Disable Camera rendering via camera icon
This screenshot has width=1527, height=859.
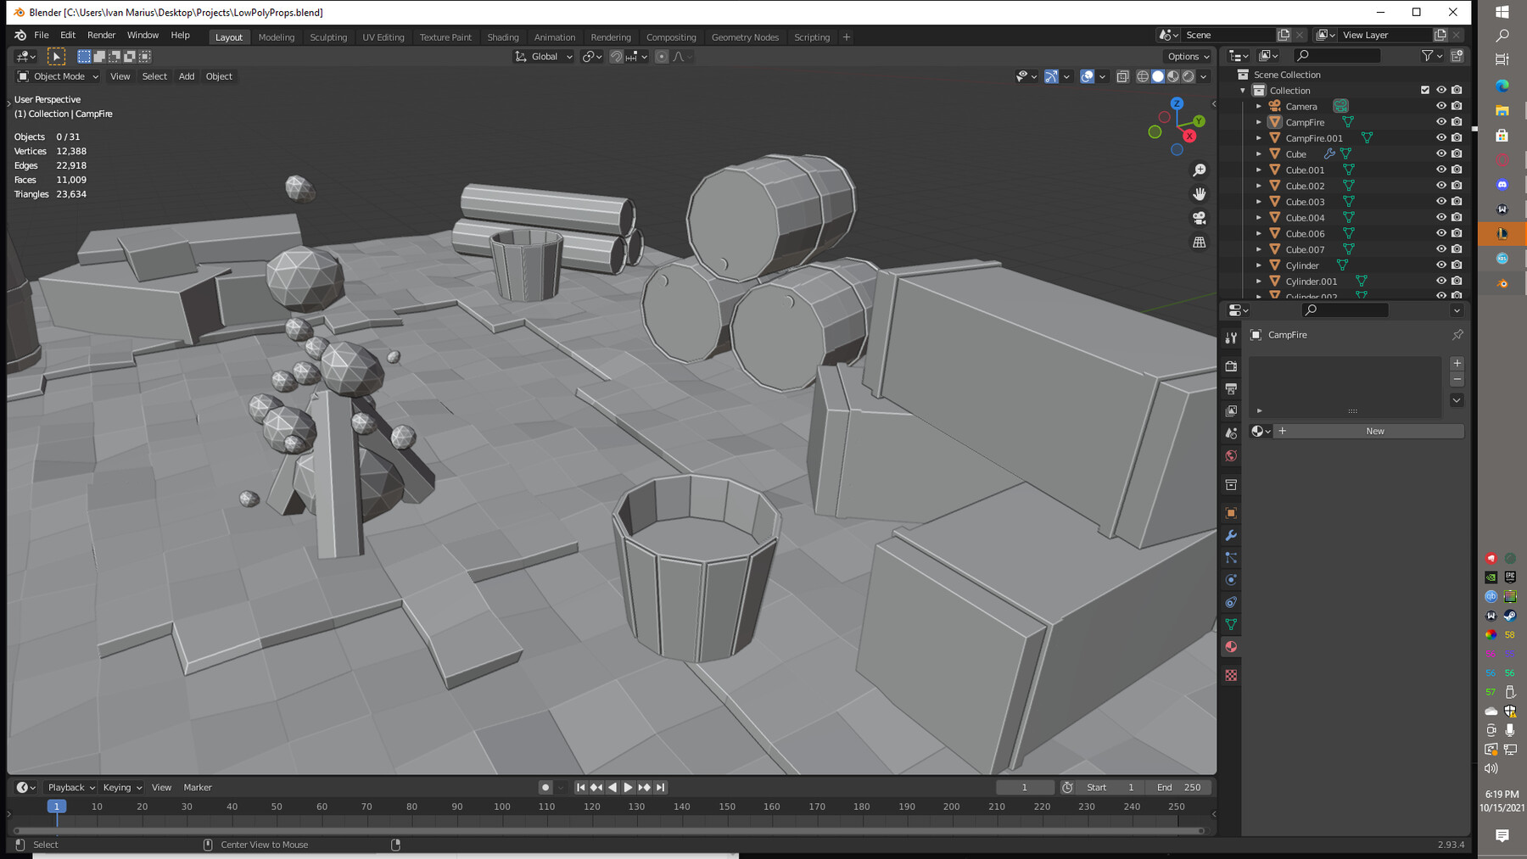click(x=1457, y=106)
